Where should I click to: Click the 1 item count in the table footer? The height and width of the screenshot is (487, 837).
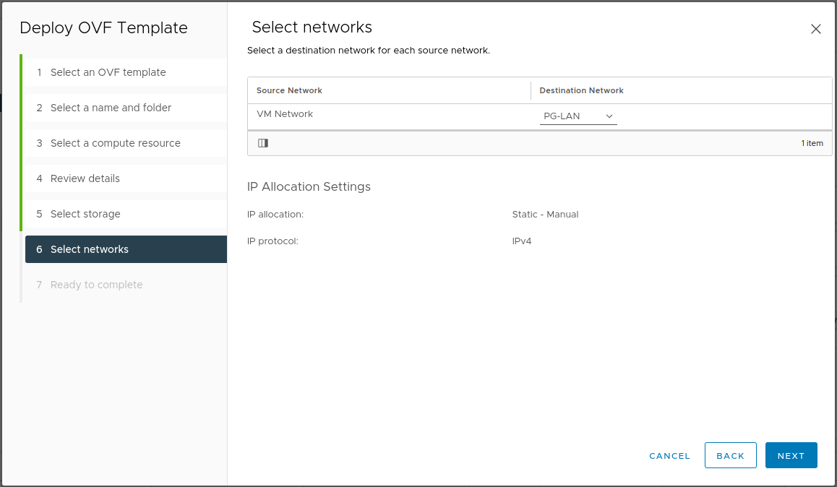(812, 143)
